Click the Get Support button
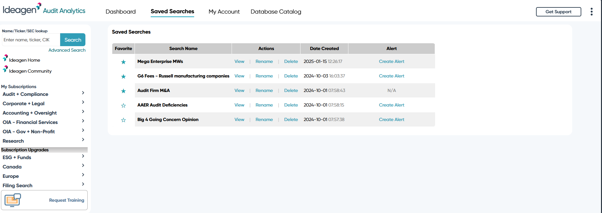The image size is (602, 213). tap(558, 12)
